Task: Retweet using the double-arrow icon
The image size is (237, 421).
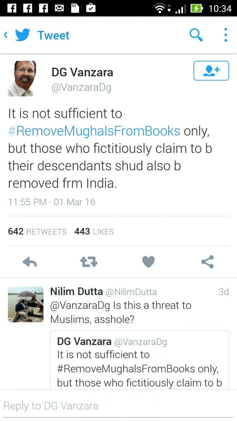Action: (x=89, y=262)
